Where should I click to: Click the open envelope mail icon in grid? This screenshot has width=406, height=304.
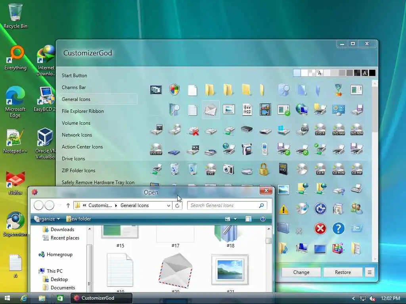click(x=211, y=110)
